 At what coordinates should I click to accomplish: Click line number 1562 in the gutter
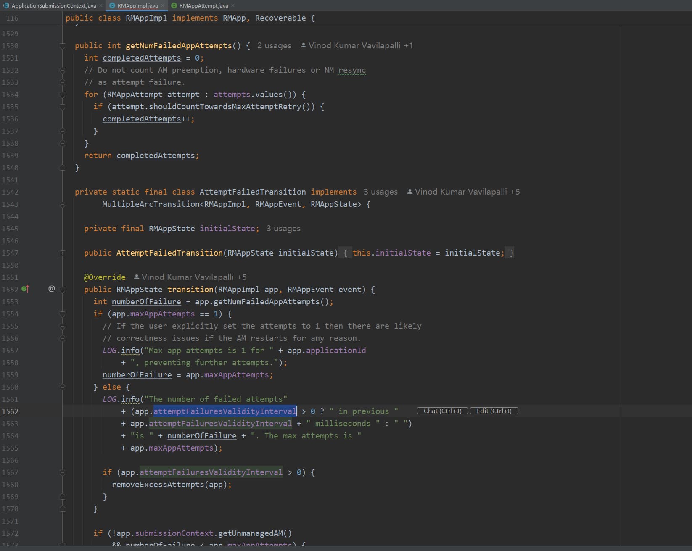tap(10, 411)
